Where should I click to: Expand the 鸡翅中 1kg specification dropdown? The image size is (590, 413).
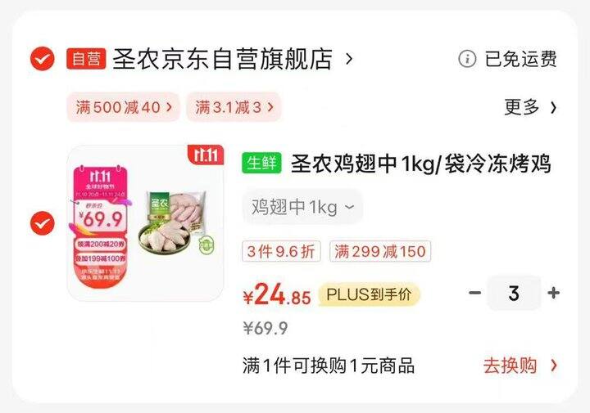coord(302,207)
